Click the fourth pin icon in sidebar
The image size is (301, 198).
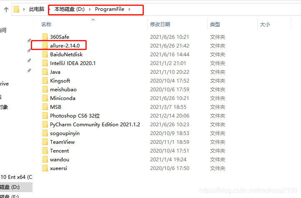coord(29,70)
